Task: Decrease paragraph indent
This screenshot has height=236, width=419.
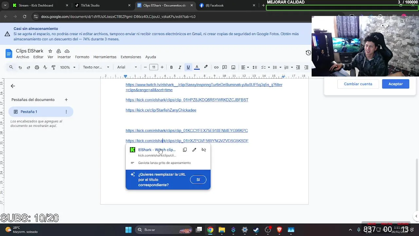Action: click(298, 67)
